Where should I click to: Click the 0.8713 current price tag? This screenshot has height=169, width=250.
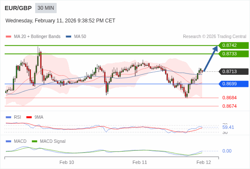[233, 71]
